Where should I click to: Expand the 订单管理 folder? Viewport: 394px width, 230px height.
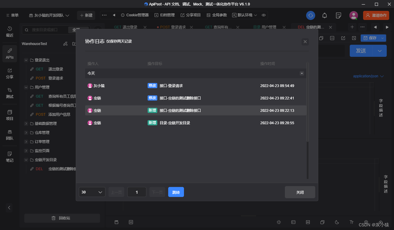(x=26, y=142)
